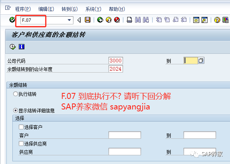Click the Save floppy disk icon
Screen dimensions: 230x164
point(87,20)
